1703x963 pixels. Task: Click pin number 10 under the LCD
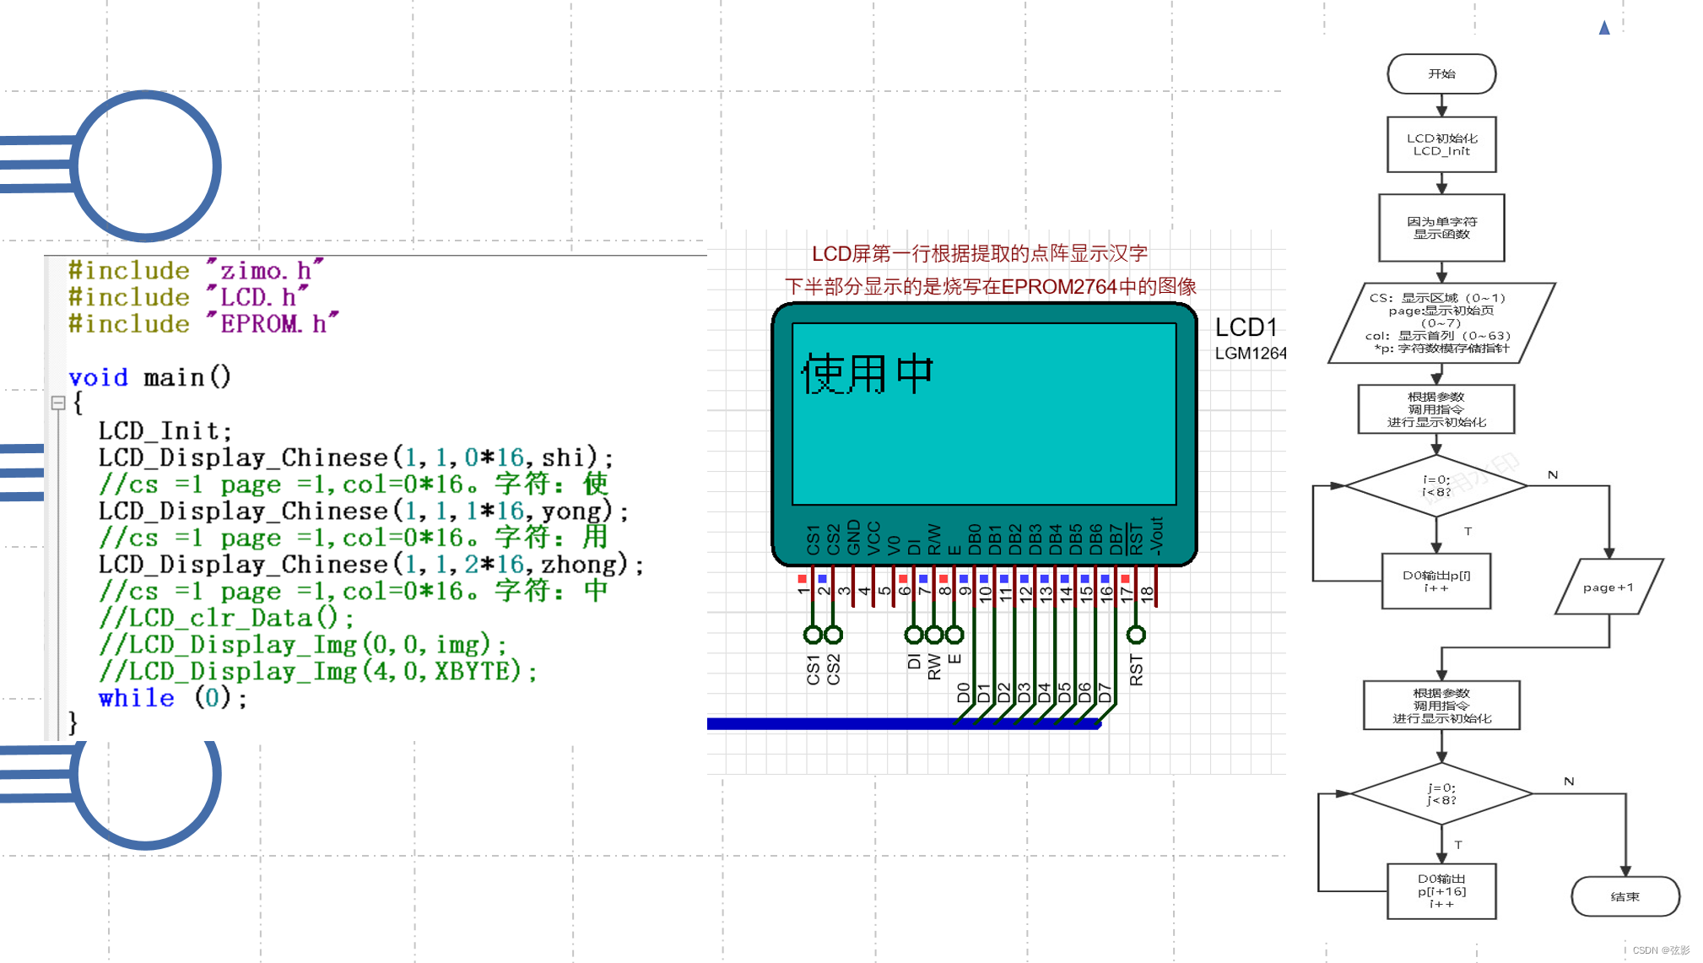coord(985,593)
